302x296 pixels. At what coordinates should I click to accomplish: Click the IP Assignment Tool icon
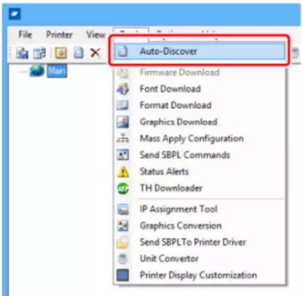pos(123,209)
